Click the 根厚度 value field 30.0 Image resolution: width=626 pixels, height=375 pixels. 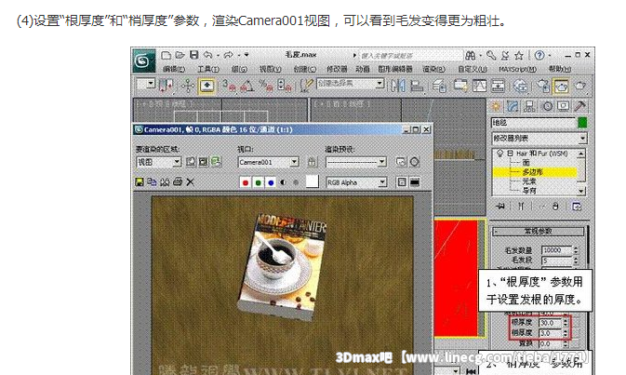point(550,323)
